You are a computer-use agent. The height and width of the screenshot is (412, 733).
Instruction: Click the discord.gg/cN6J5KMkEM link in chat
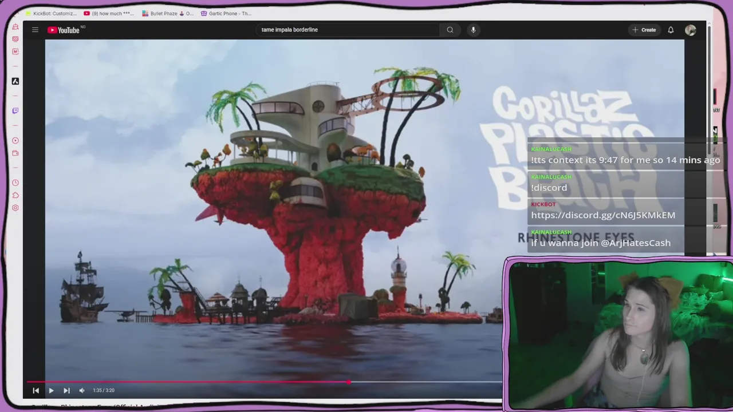pyautogui.click(x=603, y=215)
